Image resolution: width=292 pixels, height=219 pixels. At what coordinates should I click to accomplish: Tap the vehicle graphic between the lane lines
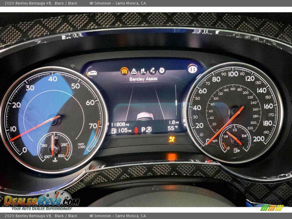coord(145,116)
